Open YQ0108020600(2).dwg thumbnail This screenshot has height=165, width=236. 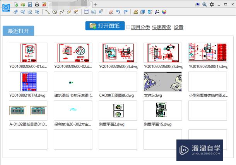pos(163,53)
